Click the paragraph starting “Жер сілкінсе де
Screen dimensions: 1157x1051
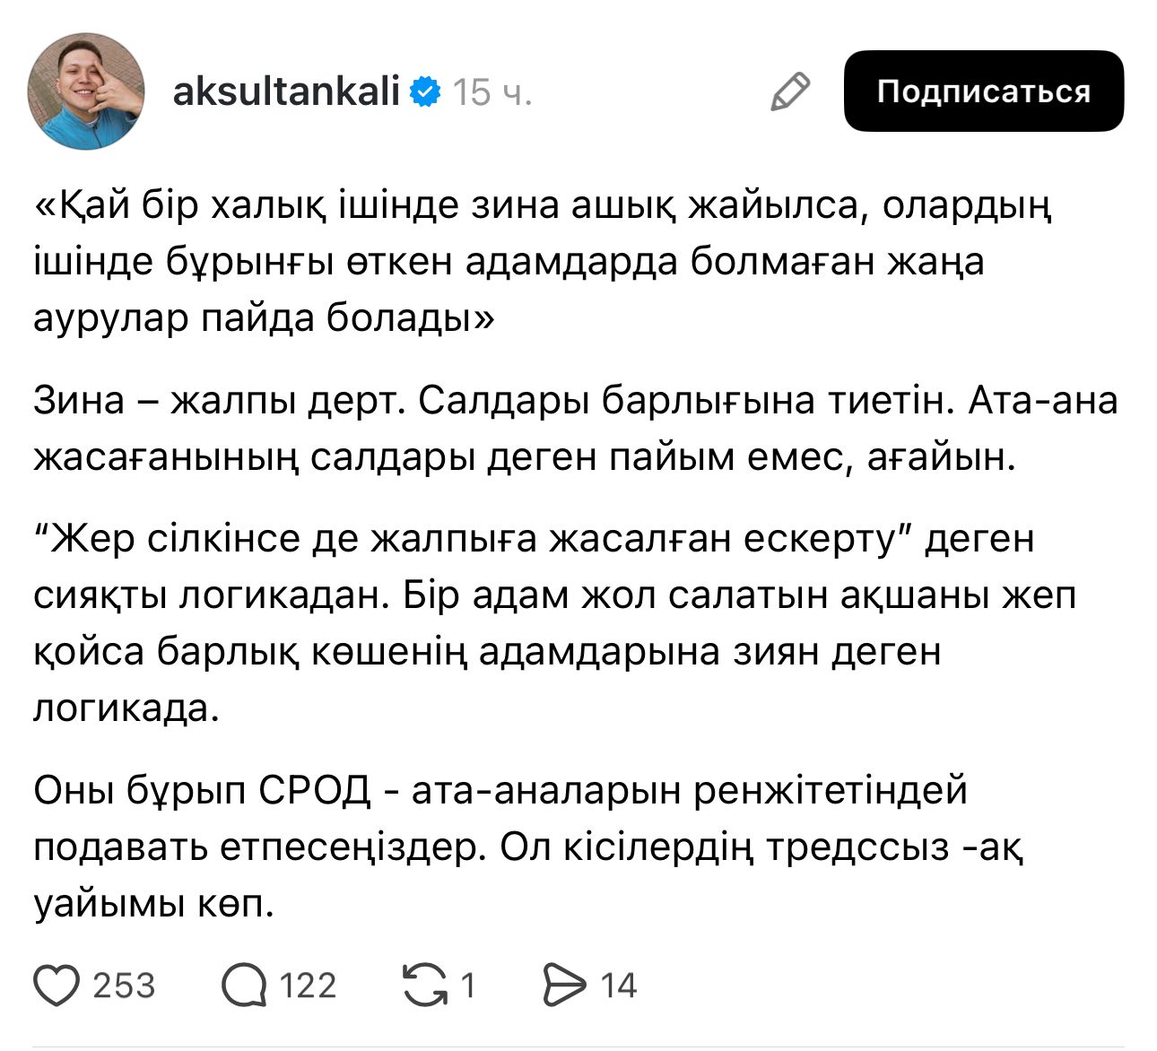[x=554, y=623]
